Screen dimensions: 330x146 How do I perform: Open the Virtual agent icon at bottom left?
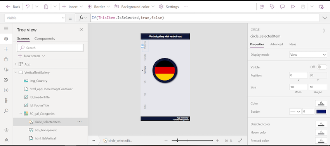[x=6, y=140]
